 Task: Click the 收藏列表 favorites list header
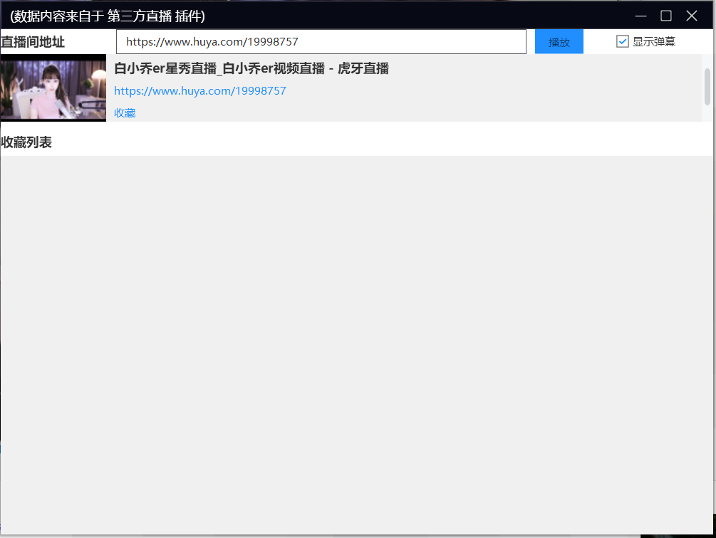(27, 142)
